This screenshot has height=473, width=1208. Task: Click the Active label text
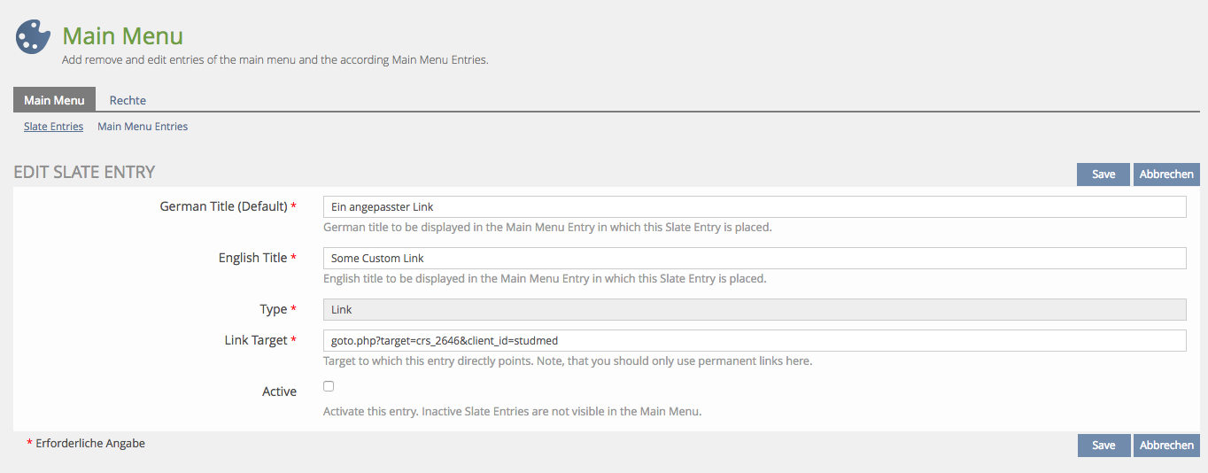point(279,392)
